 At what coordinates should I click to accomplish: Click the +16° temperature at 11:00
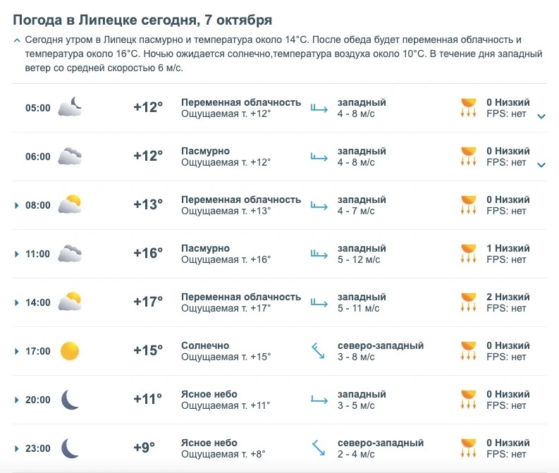148,253
